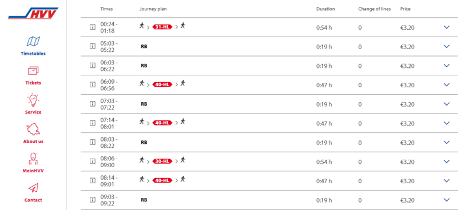Screen dimensions: 469x210
Task: Show info for the 00:24 journey
Action: (x=93, y=27)
